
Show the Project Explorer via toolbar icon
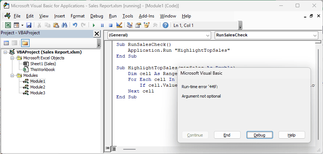[129, 25]
